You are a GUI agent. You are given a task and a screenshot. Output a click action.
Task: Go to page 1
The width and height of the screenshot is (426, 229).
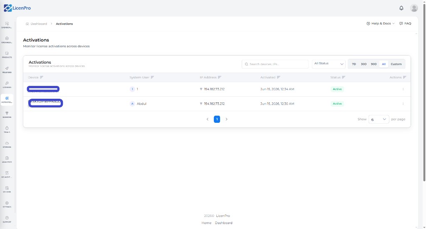[217, 119]
